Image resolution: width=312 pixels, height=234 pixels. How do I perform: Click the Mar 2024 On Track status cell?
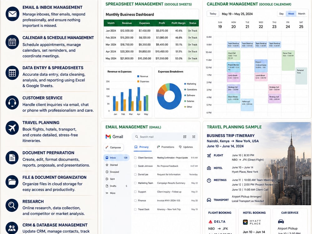pos(193,45)
